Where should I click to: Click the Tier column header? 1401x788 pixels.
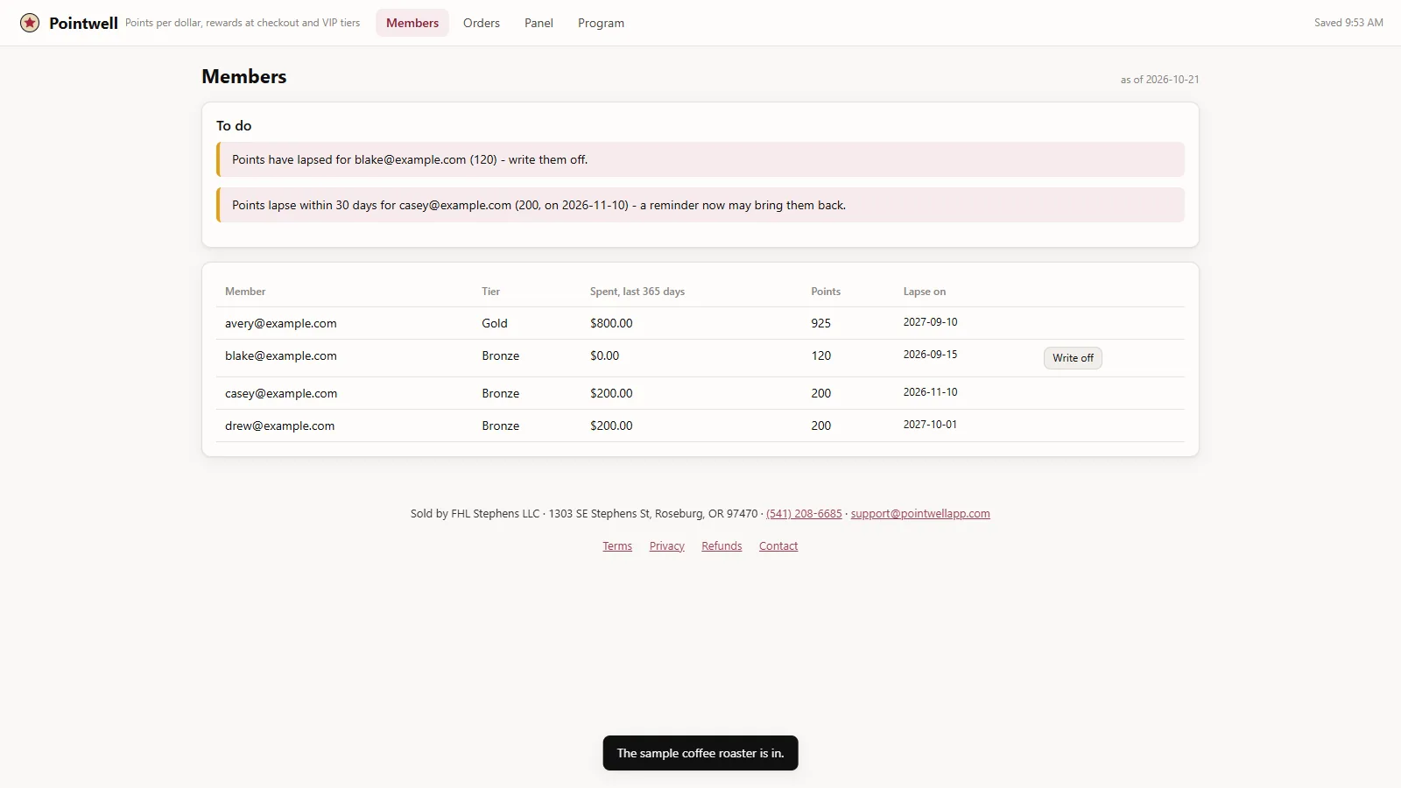(x=490, y=292)
